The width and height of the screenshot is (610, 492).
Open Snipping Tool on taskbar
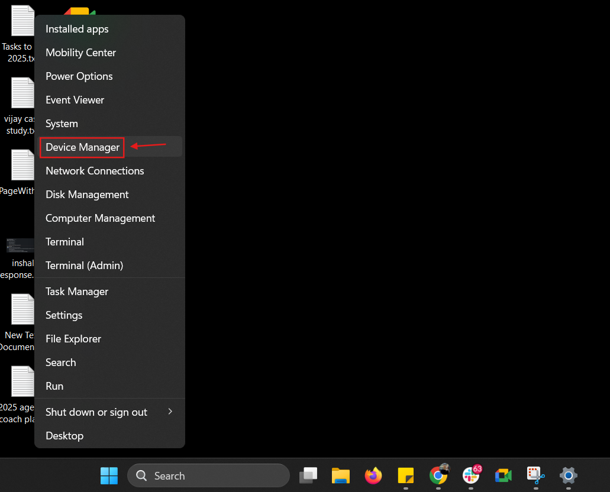(x=535, y=475)
